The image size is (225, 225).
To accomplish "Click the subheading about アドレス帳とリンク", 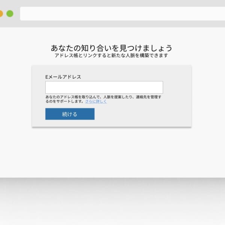I will (x=111, y=55).
